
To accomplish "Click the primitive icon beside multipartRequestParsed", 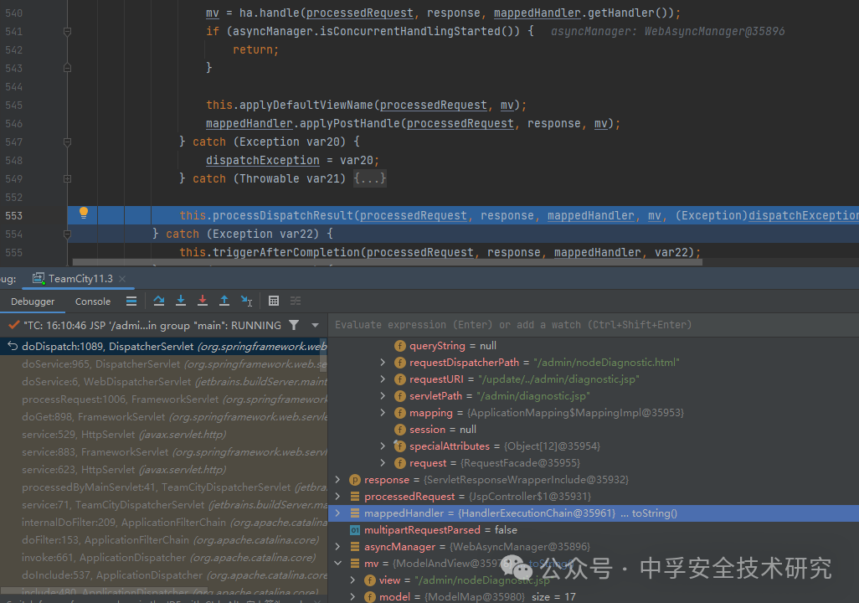I will (355, 530).
